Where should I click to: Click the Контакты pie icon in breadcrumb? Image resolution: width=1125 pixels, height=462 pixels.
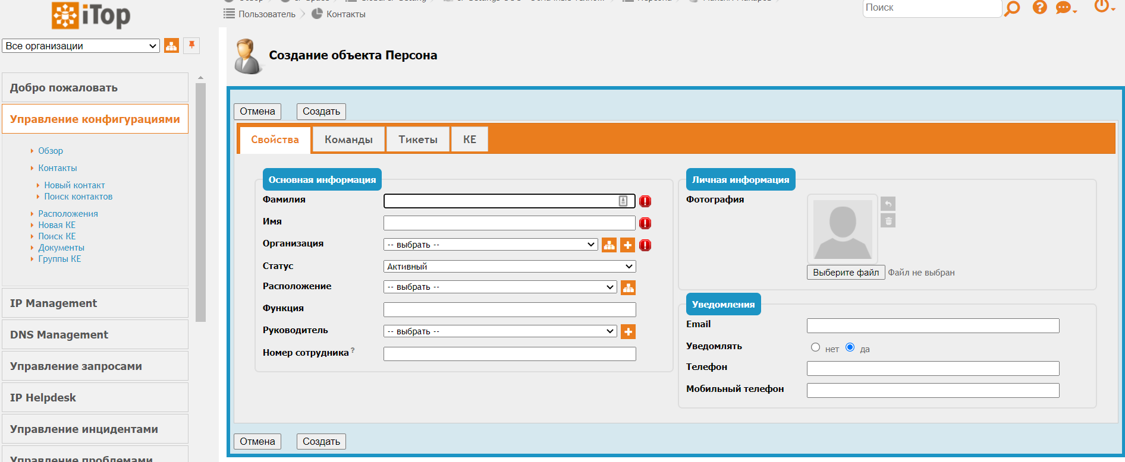(317, 14)
